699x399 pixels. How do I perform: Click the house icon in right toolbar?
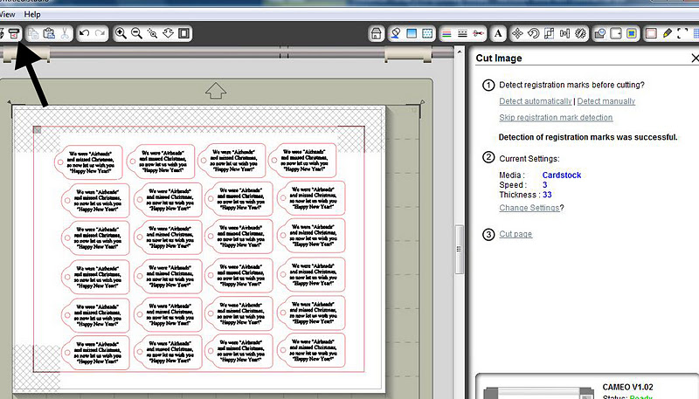tap(377, 33)
